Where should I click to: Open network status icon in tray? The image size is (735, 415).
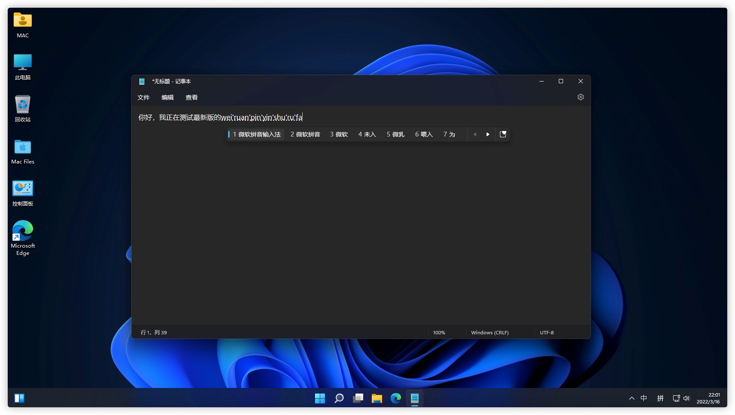pos(676,398)
